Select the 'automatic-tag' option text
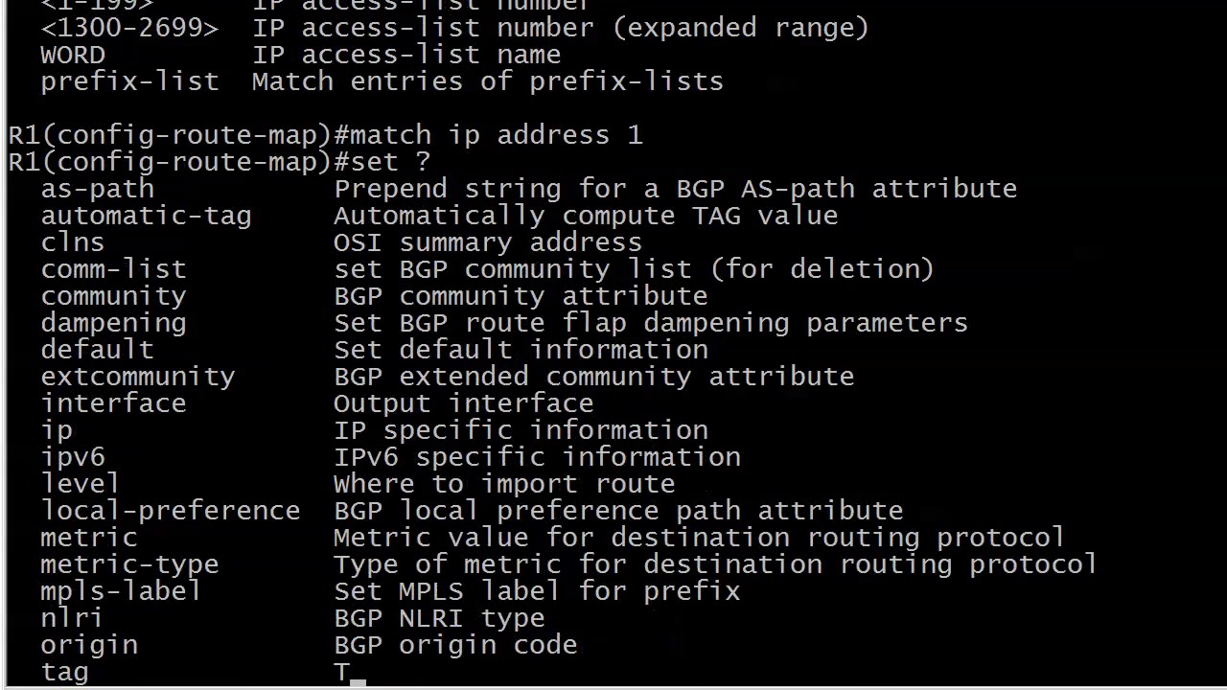Screen dimensions: 1227x690 (146, 216)
